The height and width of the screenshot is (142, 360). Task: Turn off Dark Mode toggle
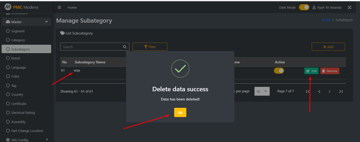(304, 7)
